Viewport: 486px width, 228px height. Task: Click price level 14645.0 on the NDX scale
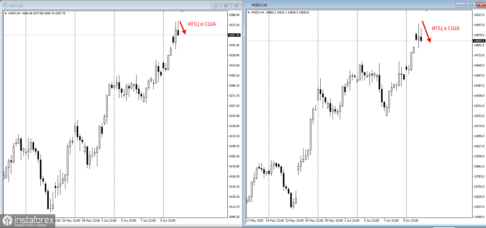[x=479, y=65]
